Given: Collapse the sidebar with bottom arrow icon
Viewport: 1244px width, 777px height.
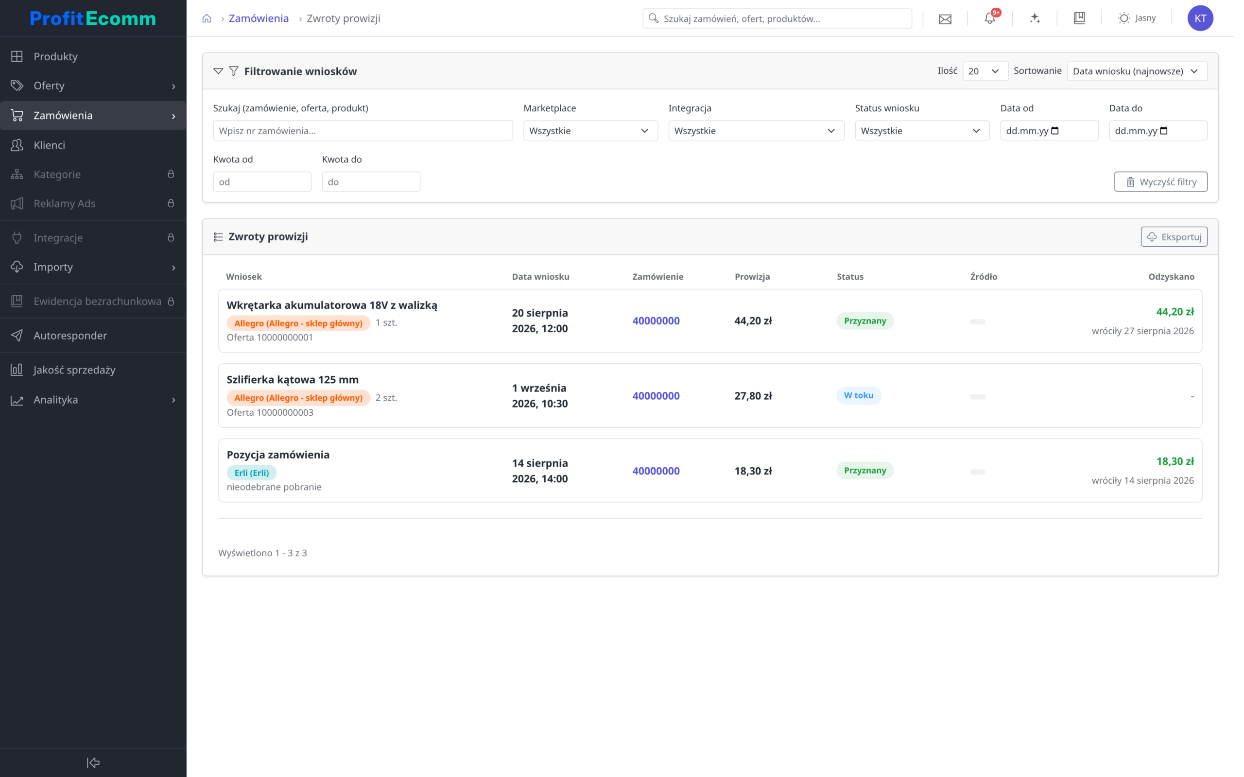Looking at the screenshot, I should click(93, 762).
